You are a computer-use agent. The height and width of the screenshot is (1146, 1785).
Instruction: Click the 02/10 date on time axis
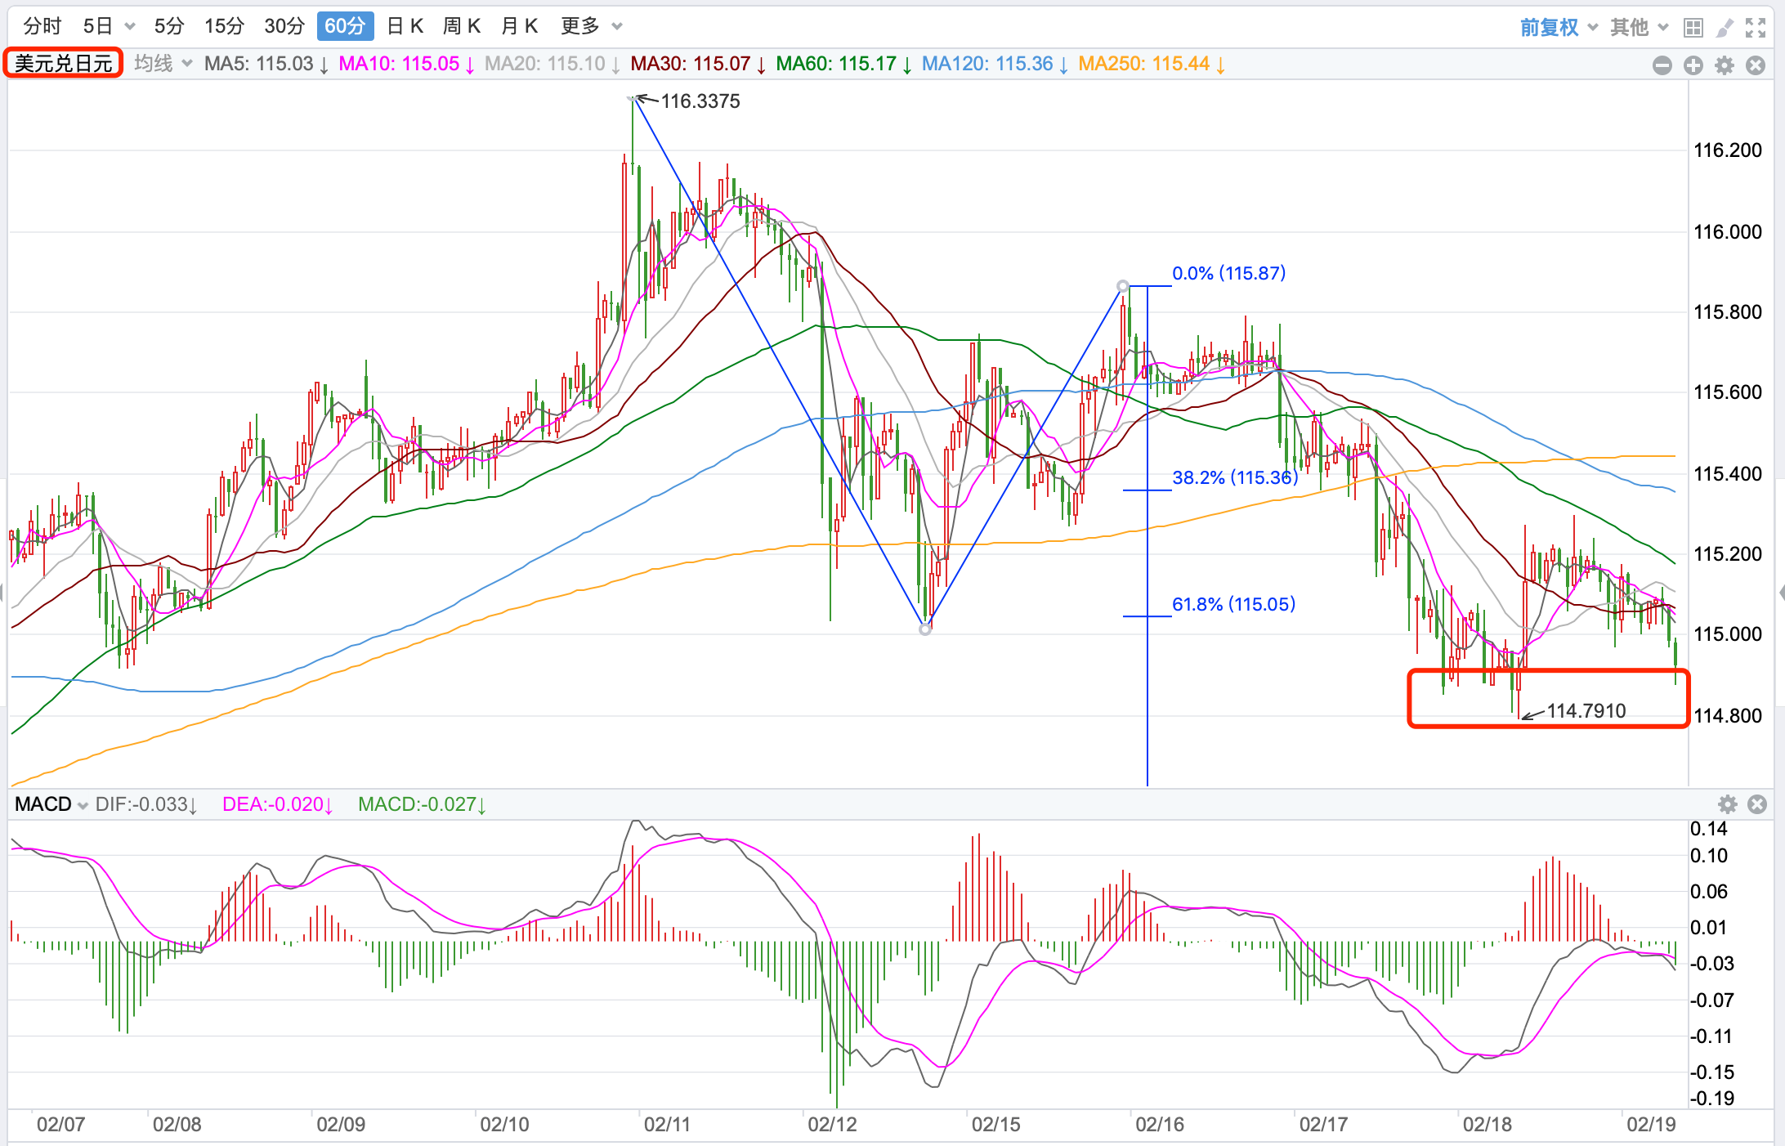coord(504,1125)
